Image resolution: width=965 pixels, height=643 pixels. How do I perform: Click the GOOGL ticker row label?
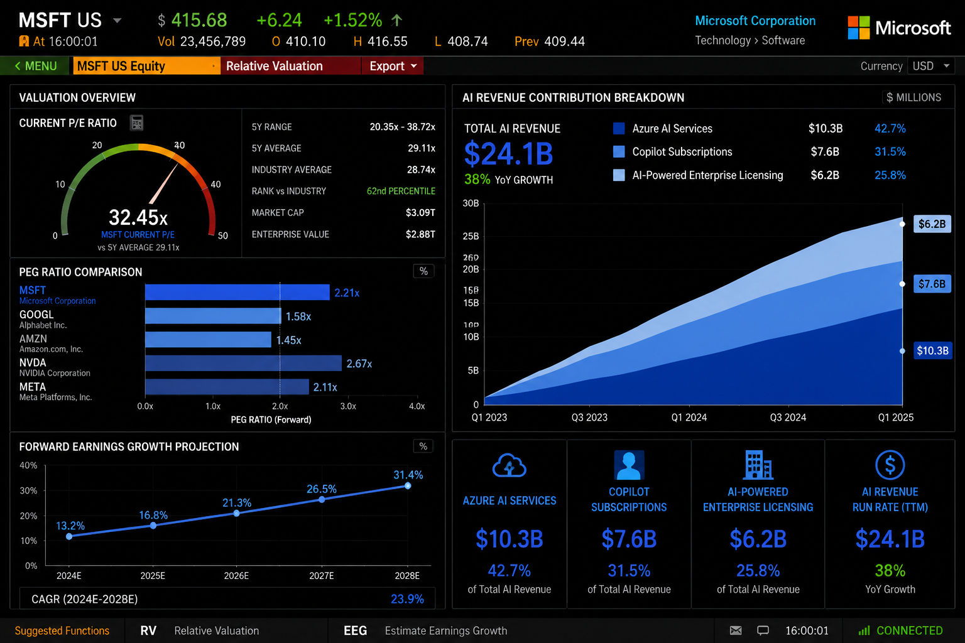36,315
